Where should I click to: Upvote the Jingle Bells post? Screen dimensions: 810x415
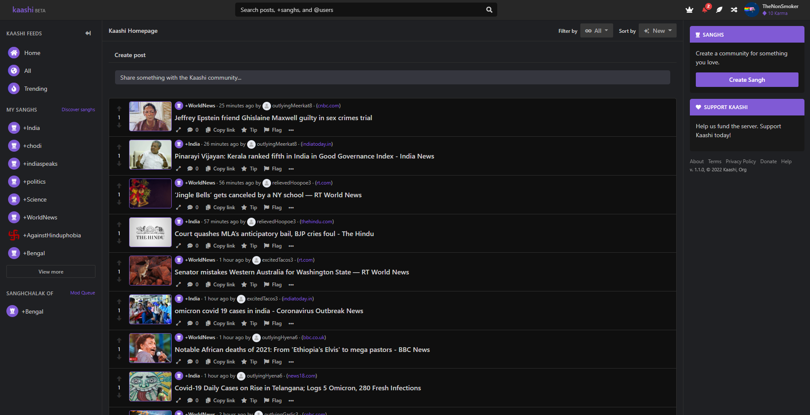119,186
